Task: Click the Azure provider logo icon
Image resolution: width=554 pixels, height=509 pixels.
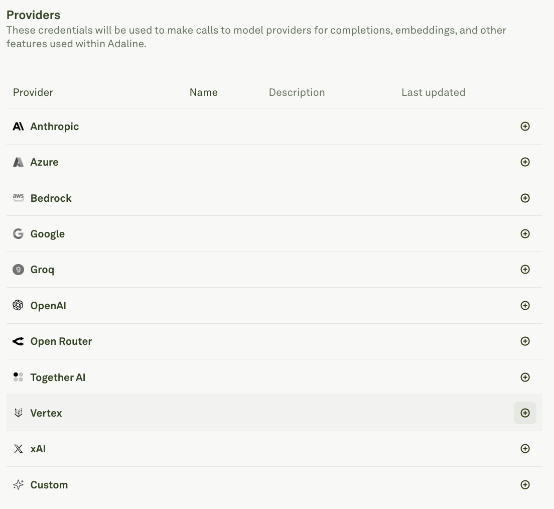Action: pyautogui.click(x=18, y=162)
